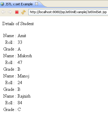This screenshot has height=113, width=108.
Task: Click the Grade : C line
Action: pos(12,109)
